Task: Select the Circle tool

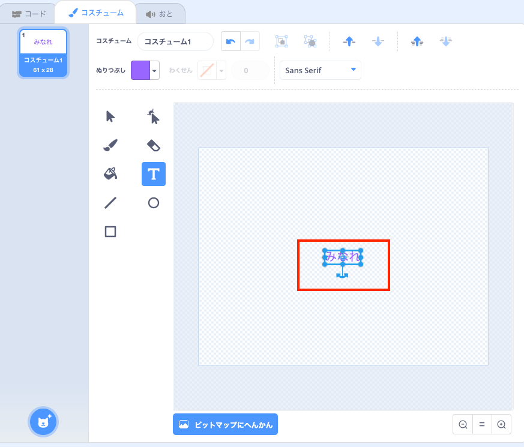Action: pos(154,203)
